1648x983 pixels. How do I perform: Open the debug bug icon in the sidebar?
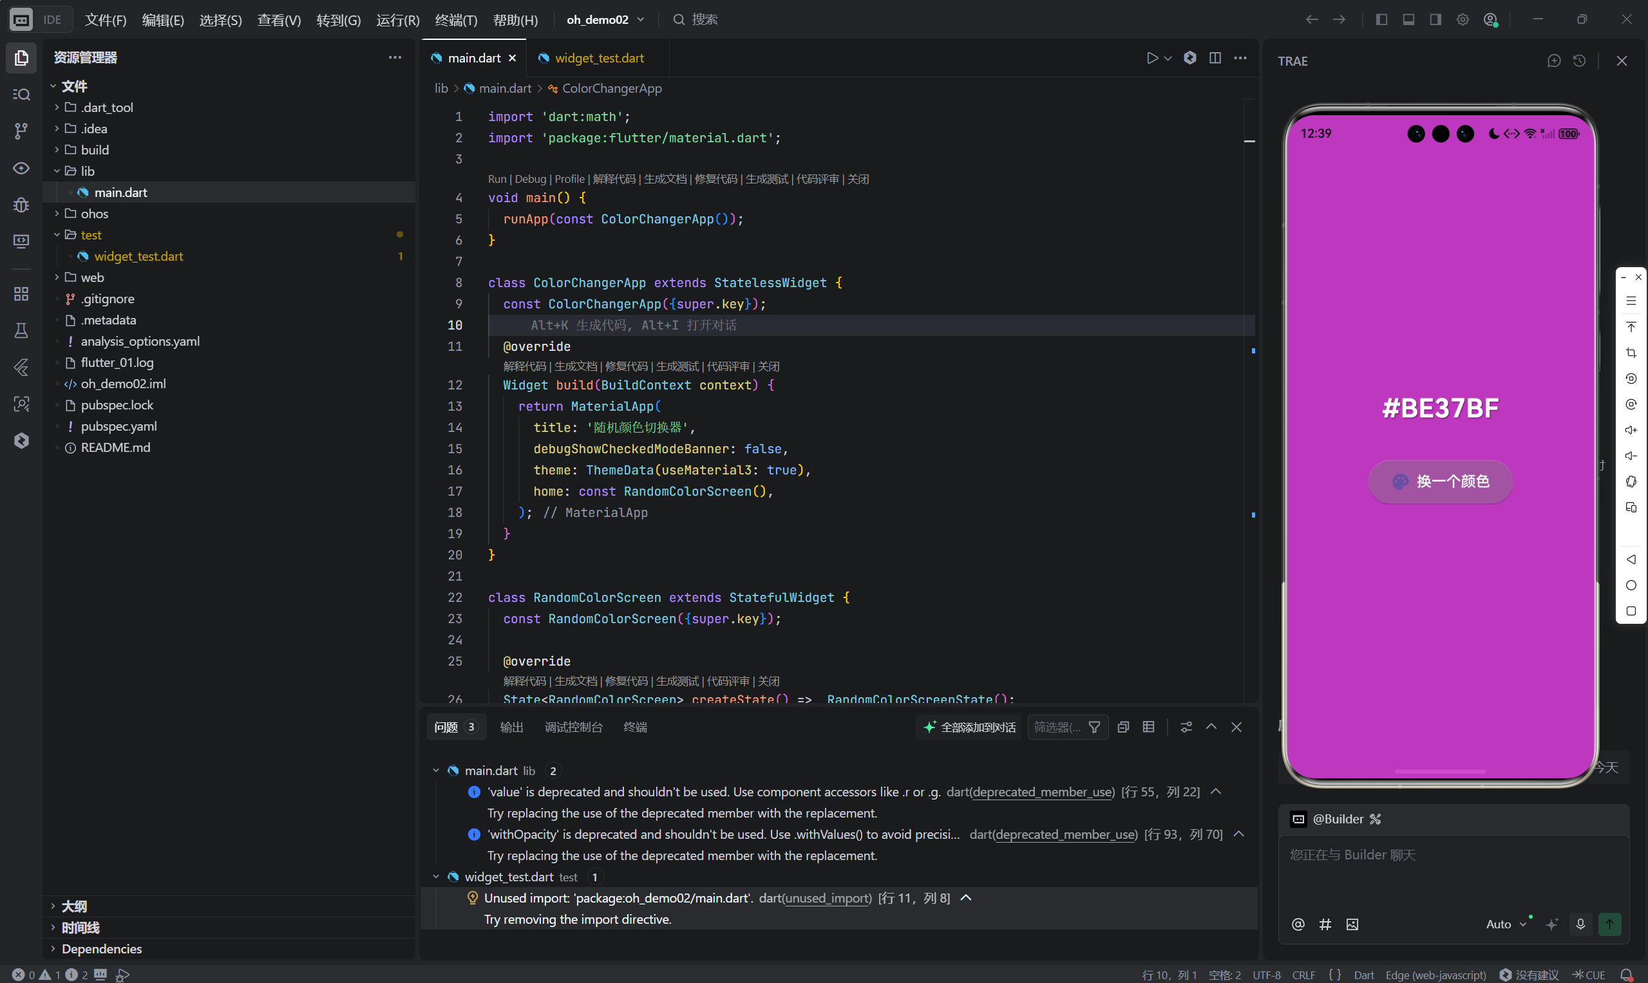21,205
